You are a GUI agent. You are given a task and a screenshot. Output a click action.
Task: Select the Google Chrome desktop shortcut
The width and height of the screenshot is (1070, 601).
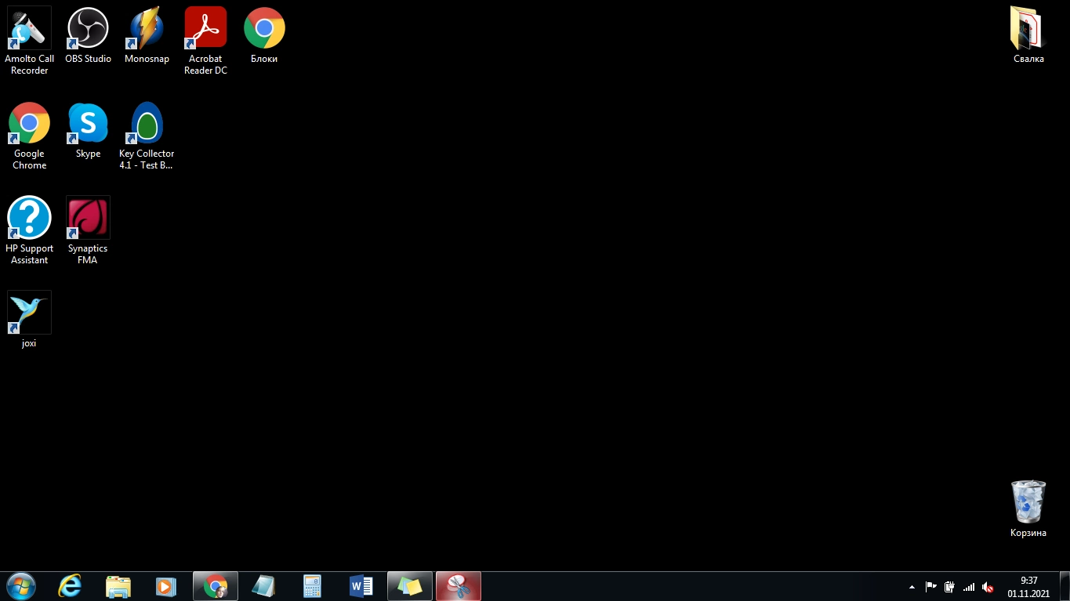click(29, 136)
